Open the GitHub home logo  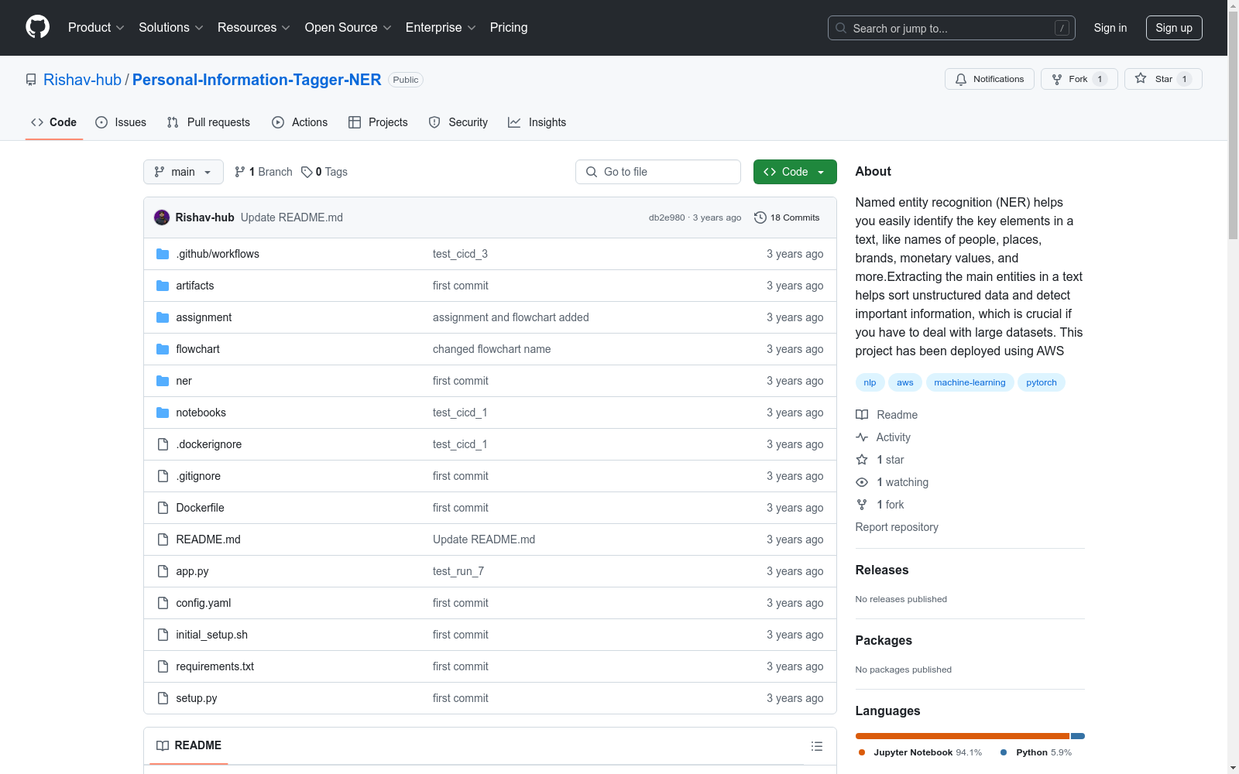click(37, 27)
